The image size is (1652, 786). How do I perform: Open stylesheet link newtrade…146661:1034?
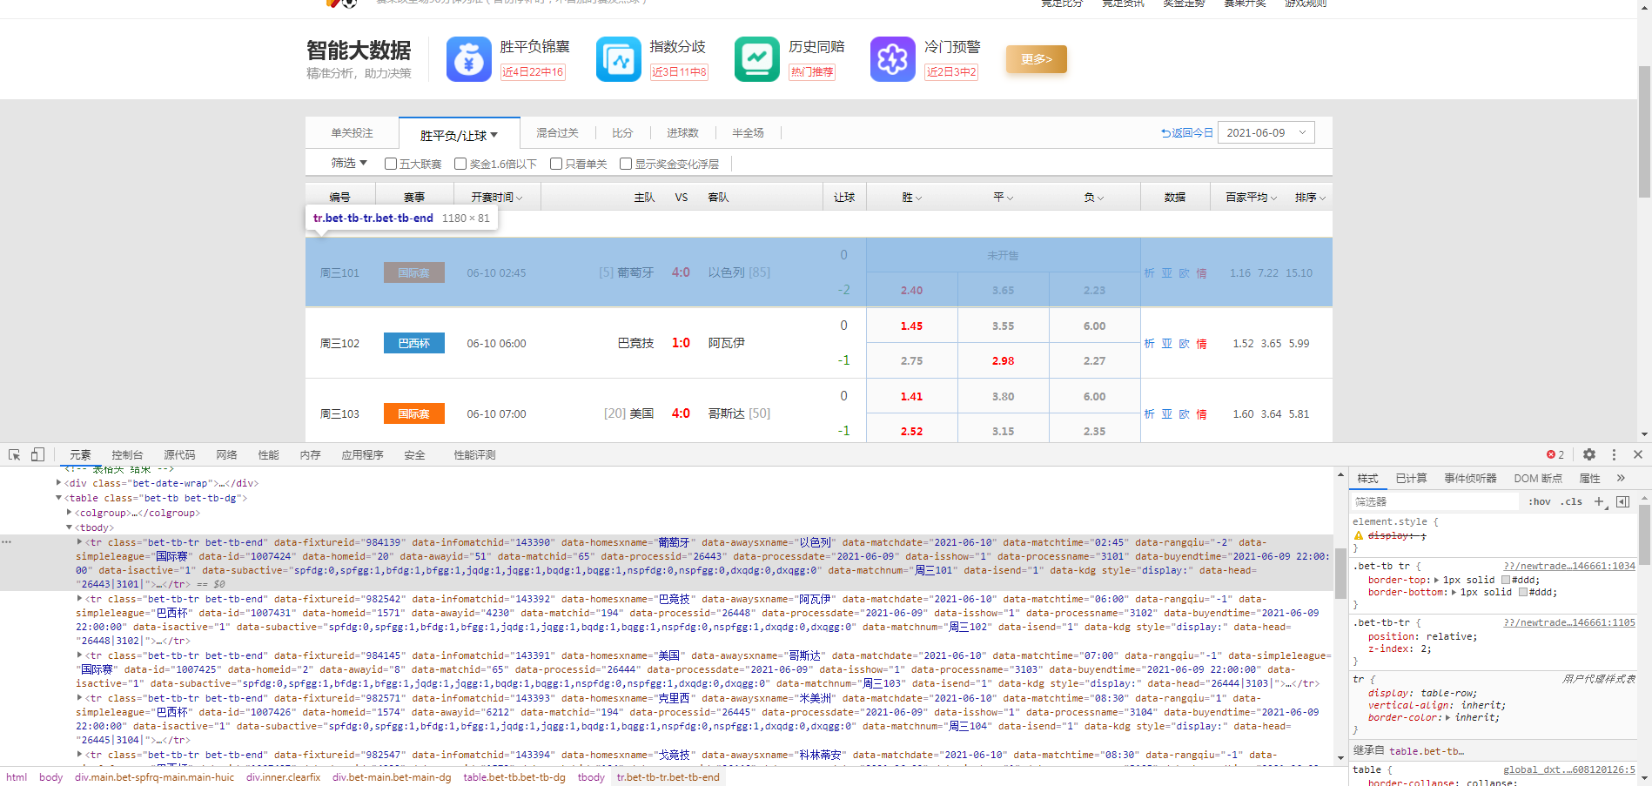pyautogui.click(x=1569, y=566)
